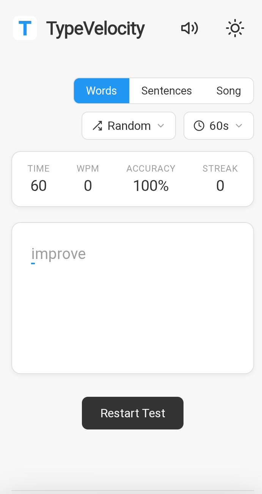Viewport: 262px width, 494px height.
Task: Open the Random word mode dropdown
Action: pyautogui.click(x=129, y=125)
